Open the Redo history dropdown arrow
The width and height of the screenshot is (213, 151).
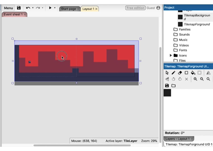pos(42,8)
